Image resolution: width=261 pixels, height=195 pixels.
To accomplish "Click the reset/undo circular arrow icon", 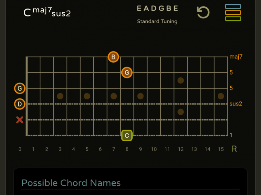I will tap(203, 13).
